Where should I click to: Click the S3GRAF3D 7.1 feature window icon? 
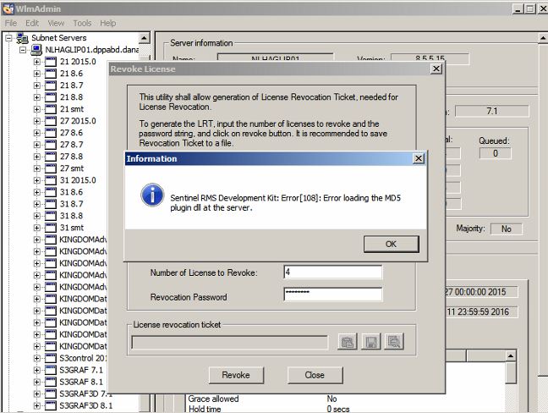[x=51, y=394]
